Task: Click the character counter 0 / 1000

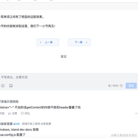Action: (x=113, y=85)
